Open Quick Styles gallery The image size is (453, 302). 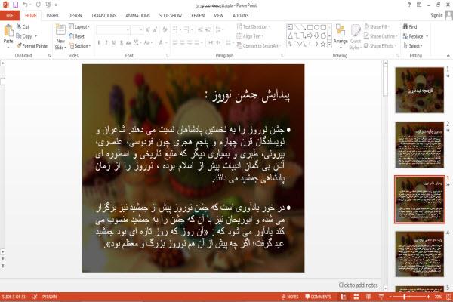click(356, 37)
